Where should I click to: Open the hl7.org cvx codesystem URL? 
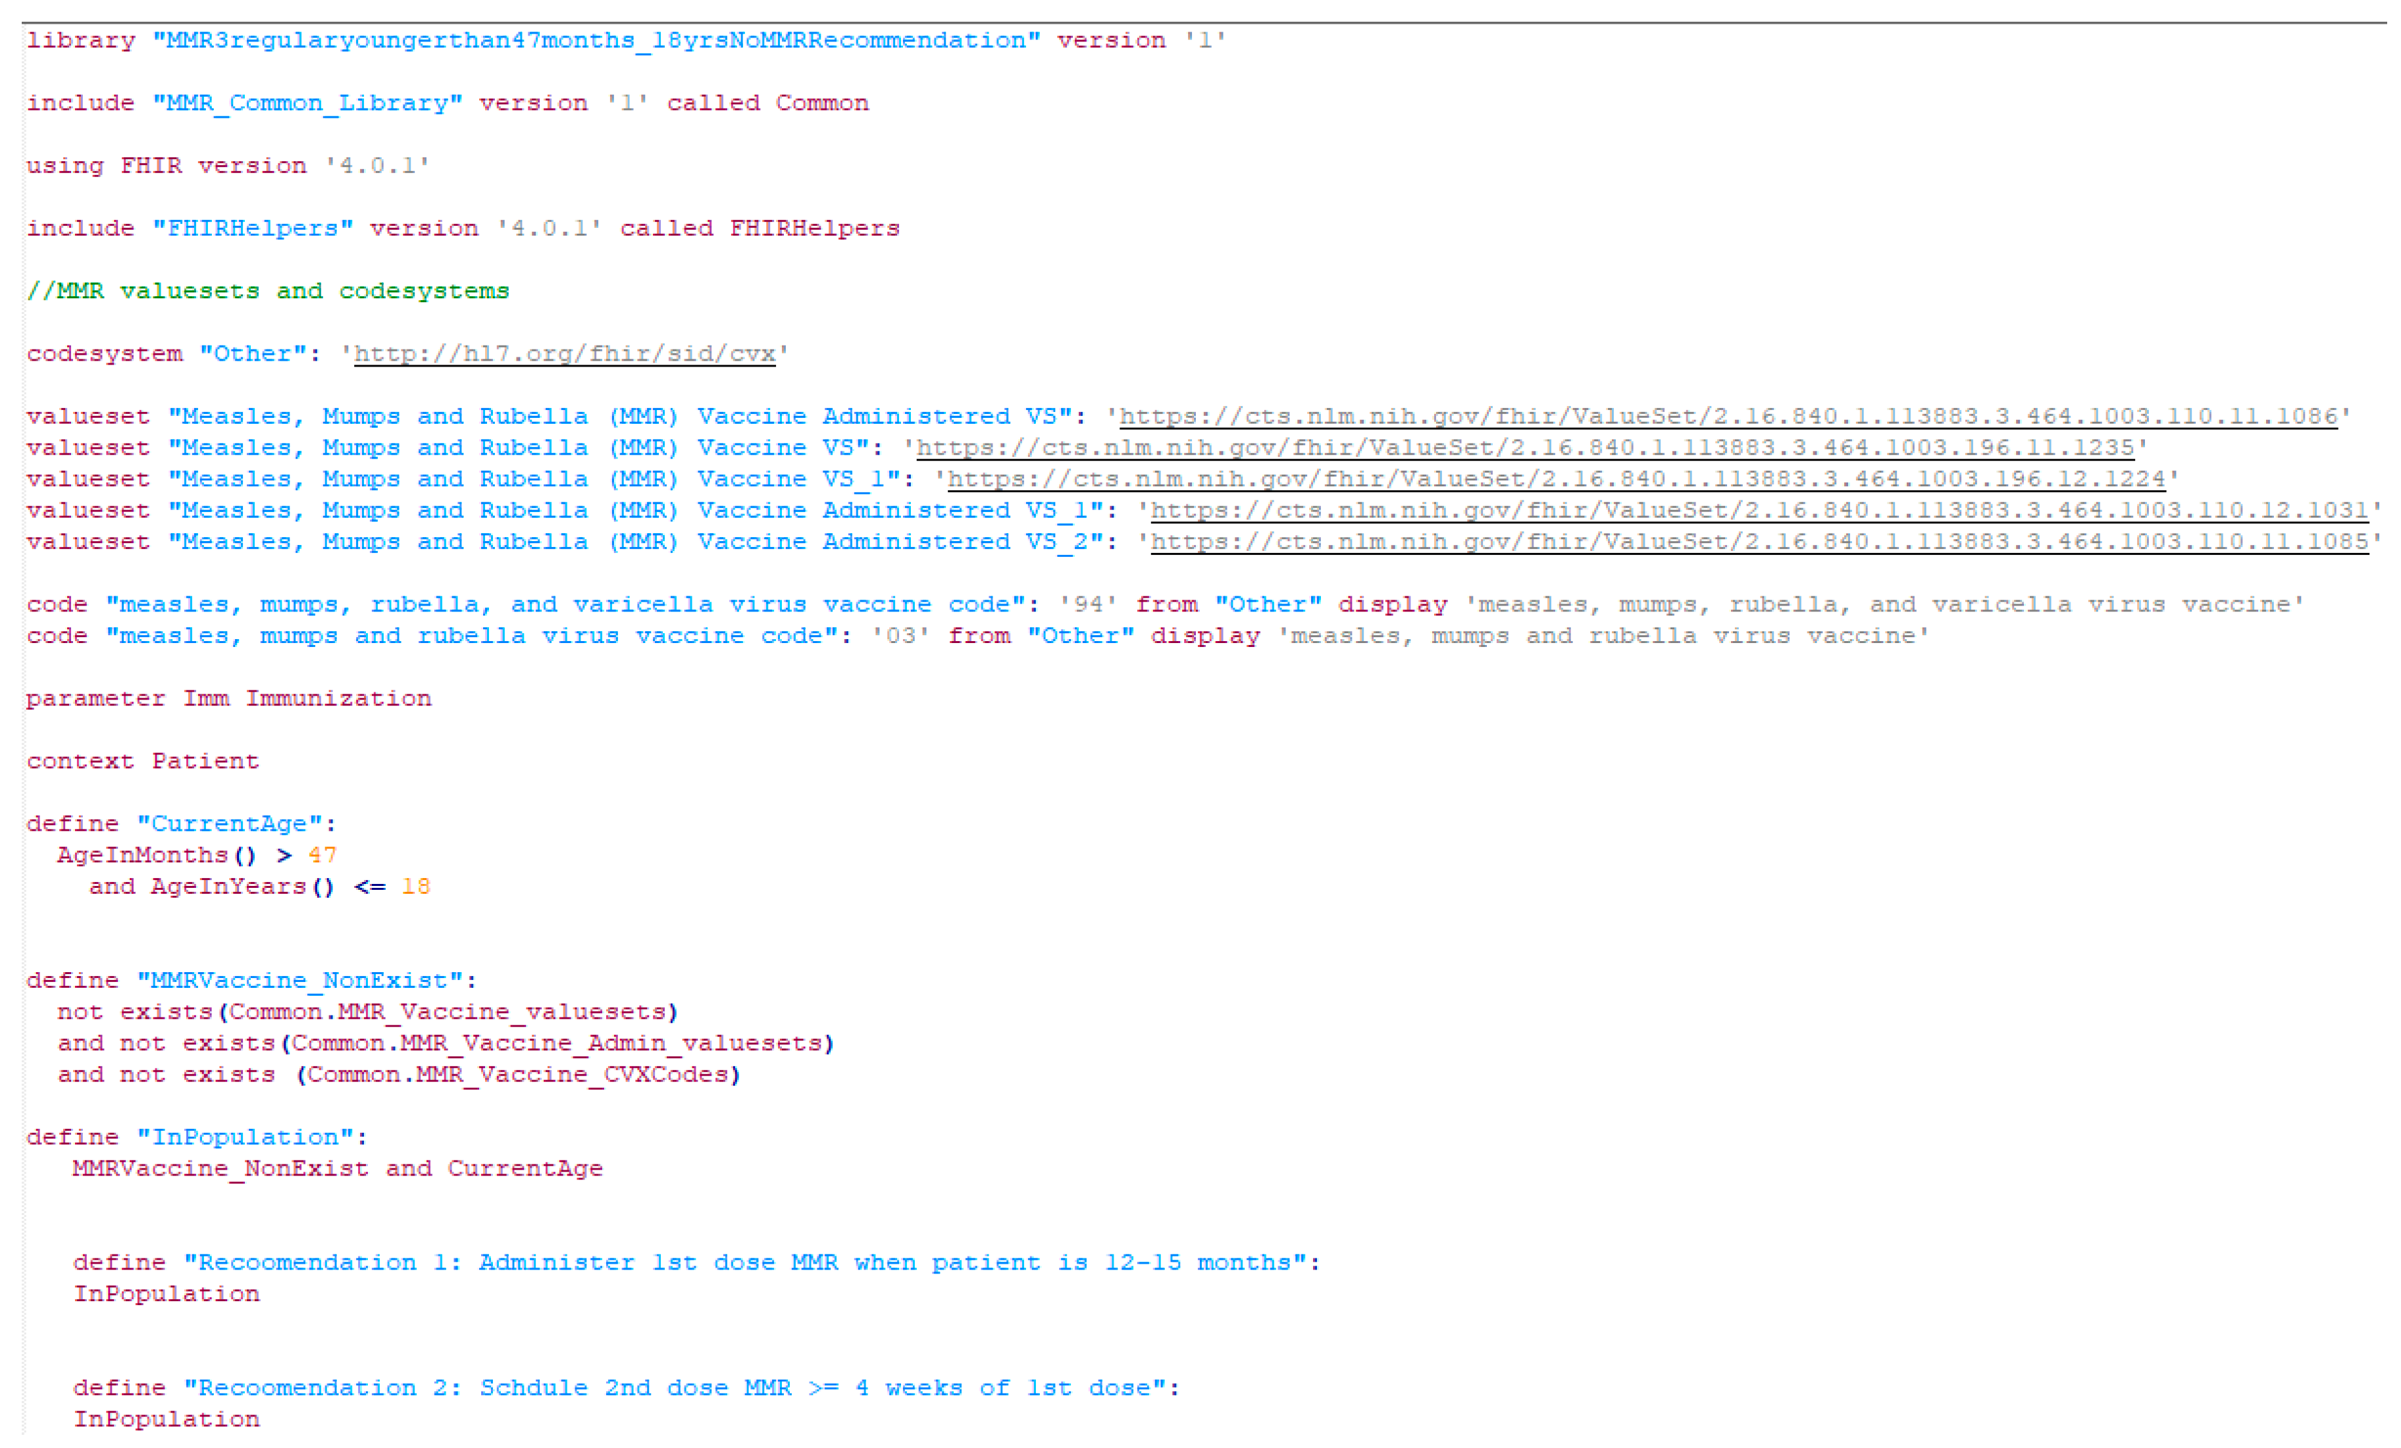click(x=564, y=353)
